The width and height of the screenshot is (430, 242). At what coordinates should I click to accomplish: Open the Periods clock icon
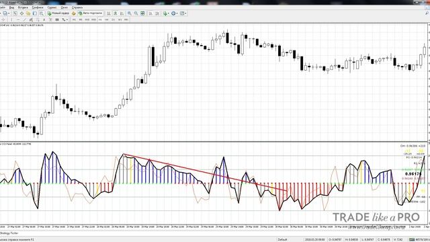(173, 13)
